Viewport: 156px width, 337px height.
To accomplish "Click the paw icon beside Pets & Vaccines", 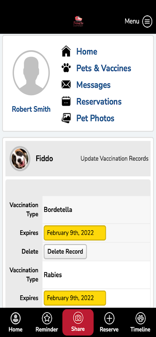I will tap(66, 68).
